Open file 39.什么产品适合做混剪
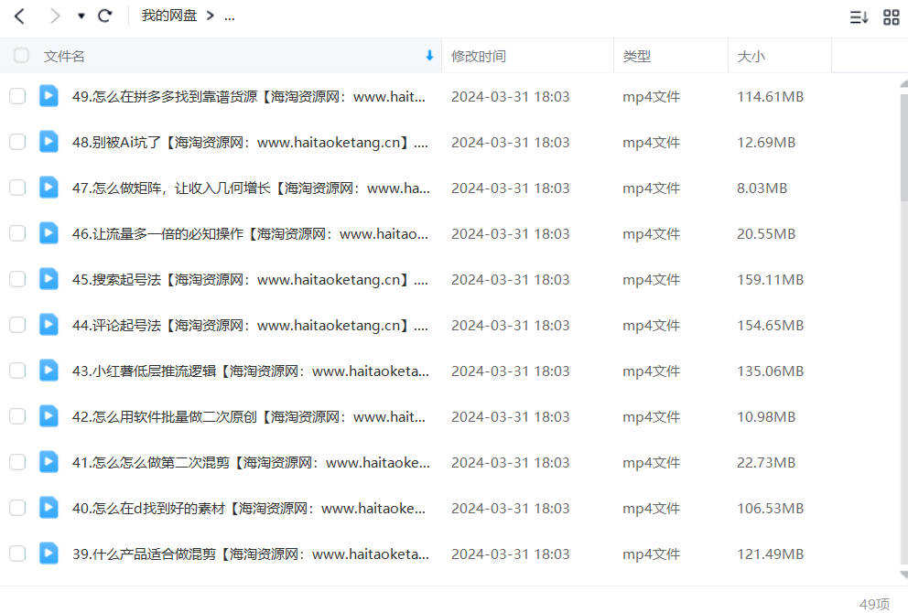Image resolution: width=908 pixels, height=613 pixels. [x=251, y=554]
